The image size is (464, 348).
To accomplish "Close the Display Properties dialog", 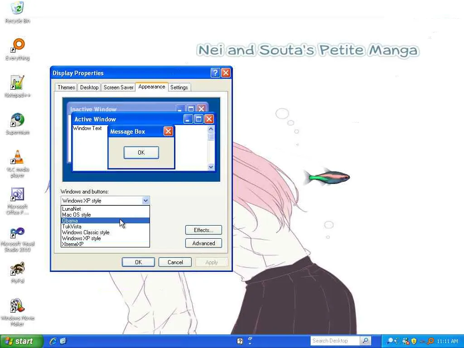I will tap(226, 73).
